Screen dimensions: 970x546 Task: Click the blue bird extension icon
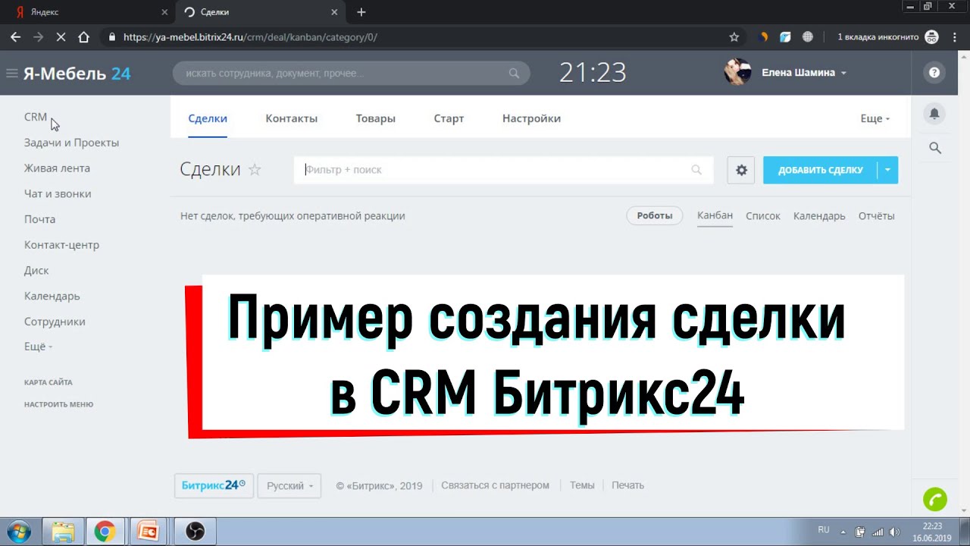[x=786, y=36]
